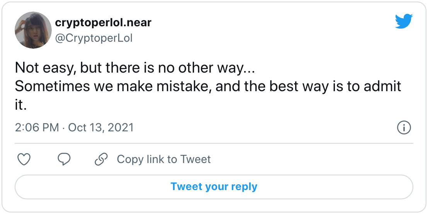The image size is (428, 214).
Task: Click the 2:06 PM timestamp
Action: (37, 128)
